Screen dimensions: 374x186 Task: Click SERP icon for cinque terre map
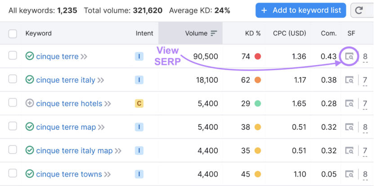[349, 127]
